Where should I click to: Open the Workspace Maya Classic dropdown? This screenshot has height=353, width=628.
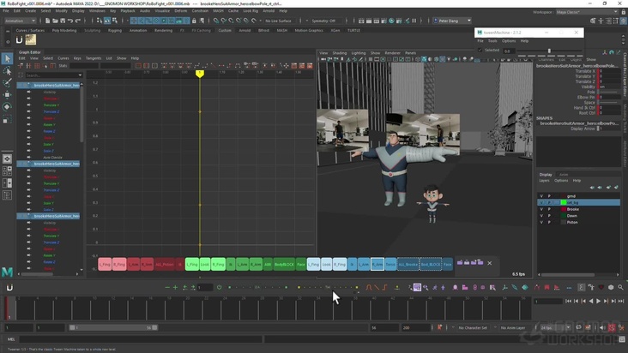(587, 12)
